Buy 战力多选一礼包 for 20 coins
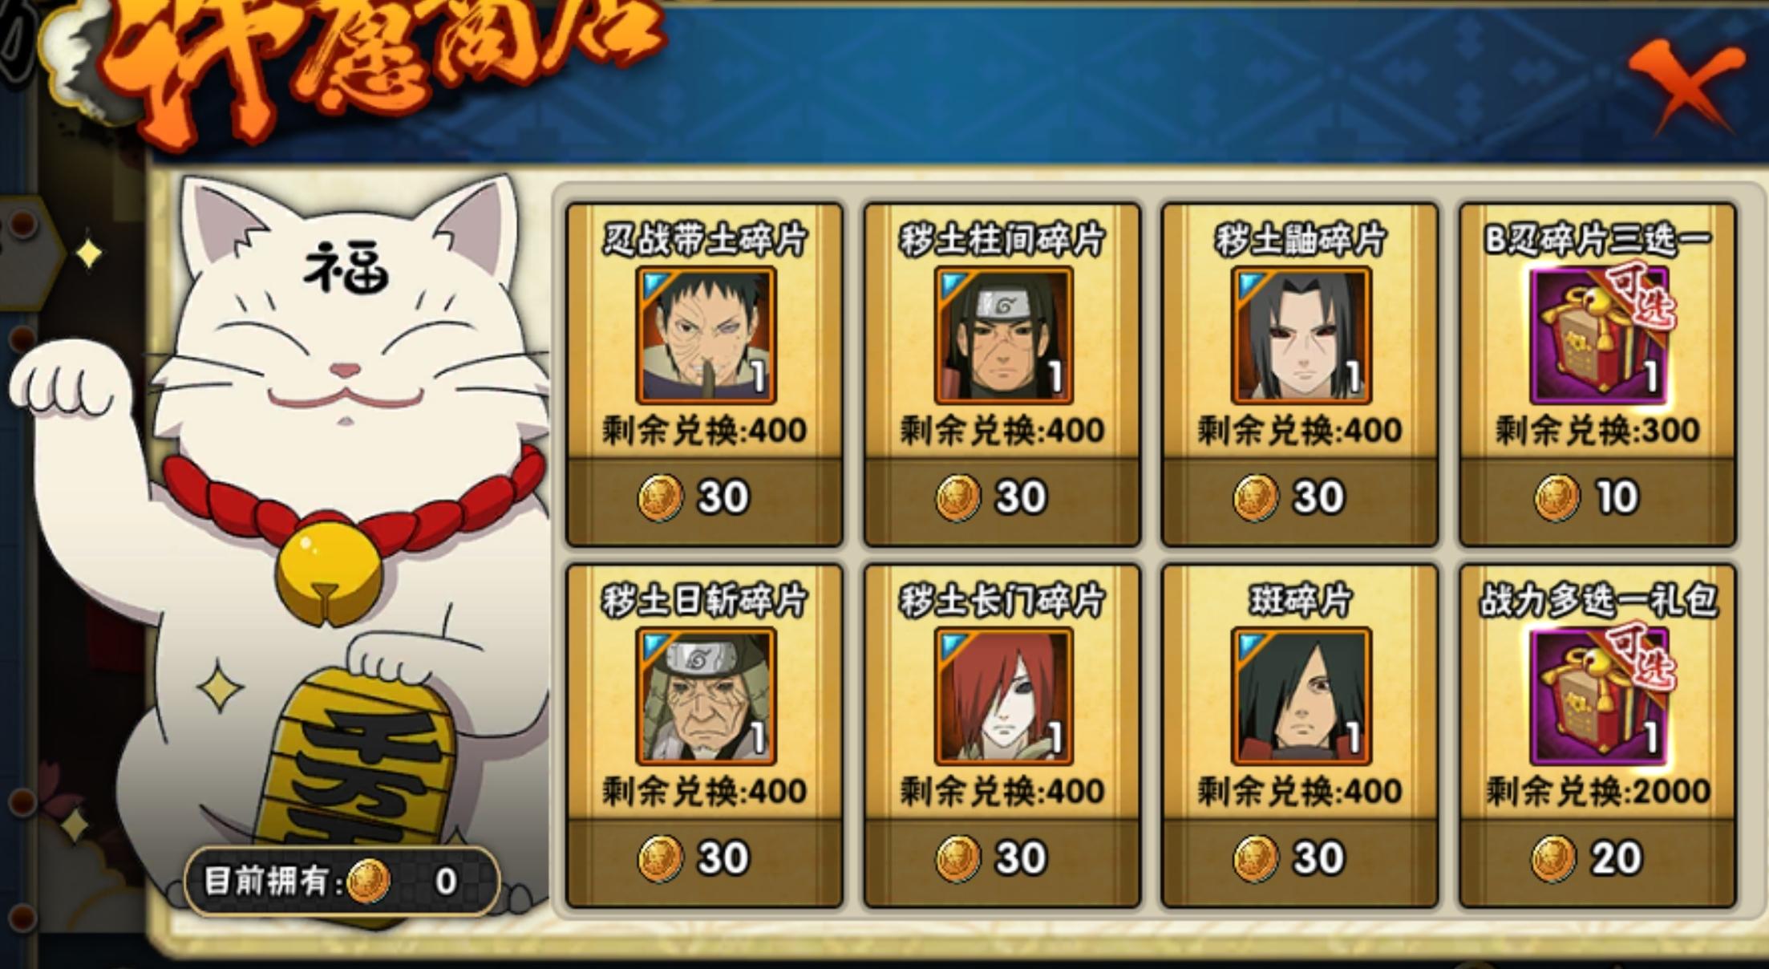Screen dimensions: 1769x969 1597,859
